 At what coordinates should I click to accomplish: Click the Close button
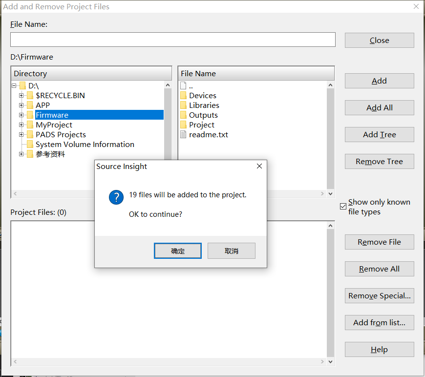click(379, 41)
